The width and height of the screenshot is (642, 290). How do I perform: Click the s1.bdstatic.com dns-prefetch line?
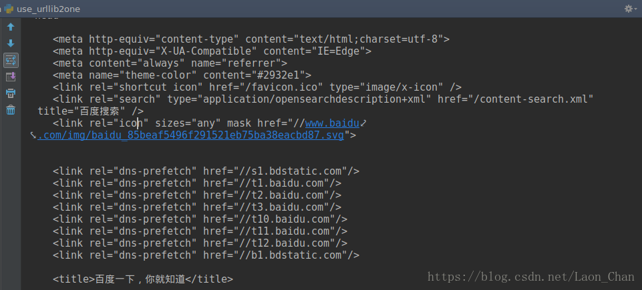(206, 171)
